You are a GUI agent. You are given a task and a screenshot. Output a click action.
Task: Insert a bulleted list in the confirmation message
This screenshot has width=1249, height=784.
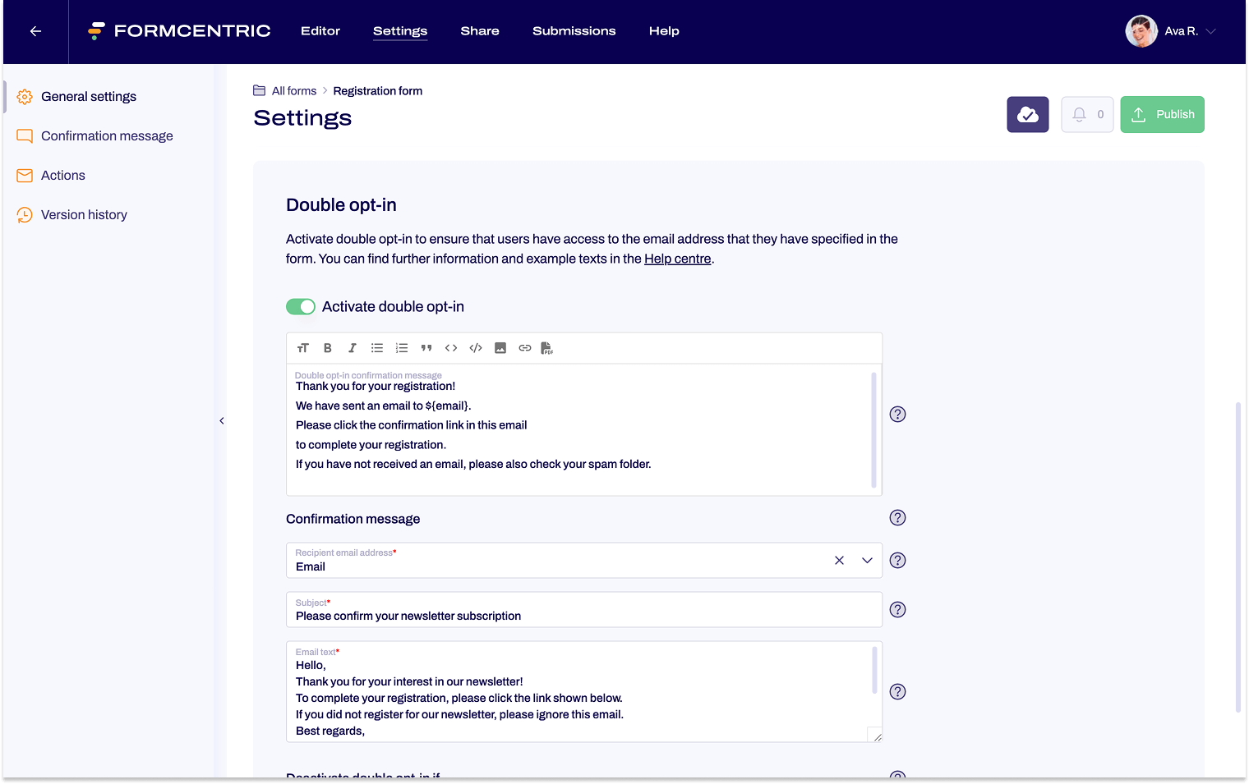click(377, 347)
